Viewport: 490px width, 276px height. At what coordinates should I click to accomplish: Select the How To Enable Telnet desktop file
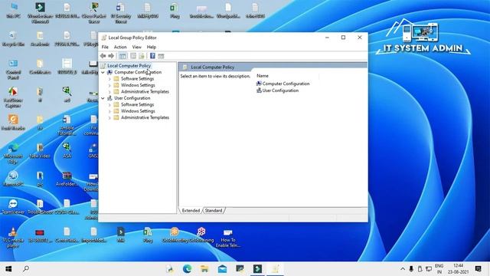tap(228, 238)
